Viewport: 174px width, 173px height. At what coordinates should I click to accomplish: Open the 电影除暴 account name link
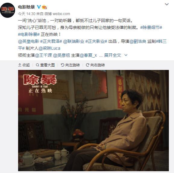pos(27,7)
